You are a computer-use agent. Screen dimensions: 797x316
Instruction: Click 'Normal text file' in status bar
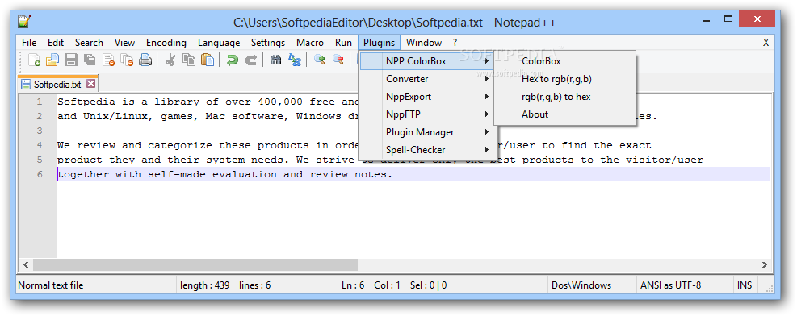click(x=50, y=285)
